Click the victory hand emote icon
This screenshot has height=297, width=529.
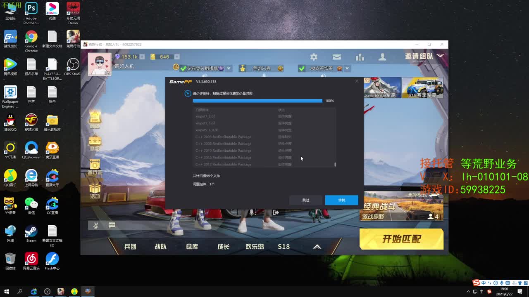point(95,225)
